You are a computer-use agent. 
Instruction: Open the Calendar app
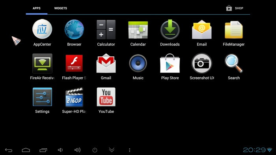click(138, 30)
